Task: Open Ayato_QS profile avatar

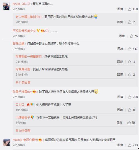Action: (x=7, y=6)
